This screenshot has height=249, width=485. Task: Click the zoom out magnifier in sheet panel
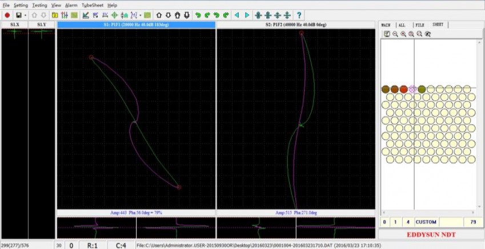click(x=395, y=34)
